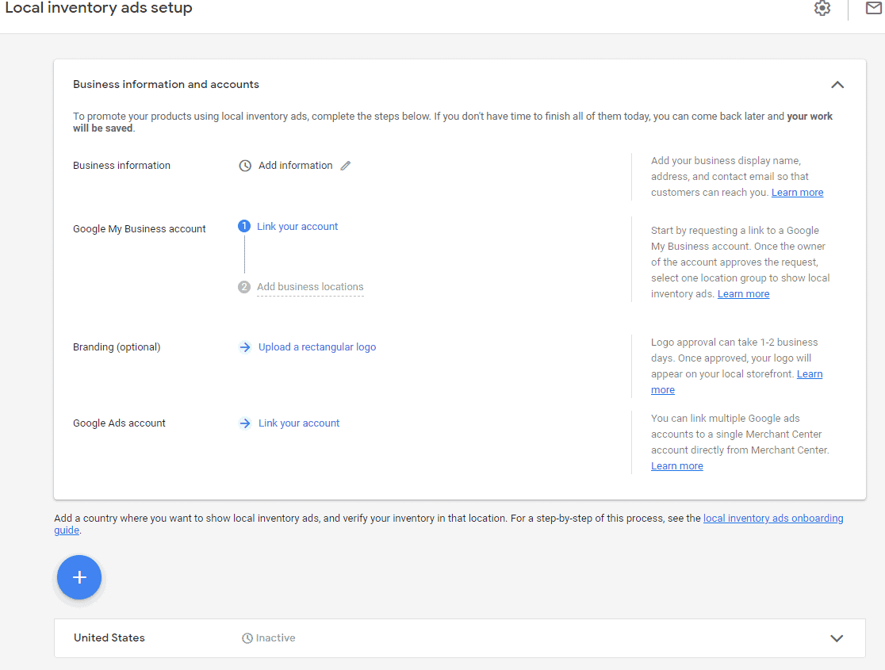Image resolution: width=885 pixels, height=670 pixels.
Task: Click Upload a rectangular logo
Action: tap(317, 347)
